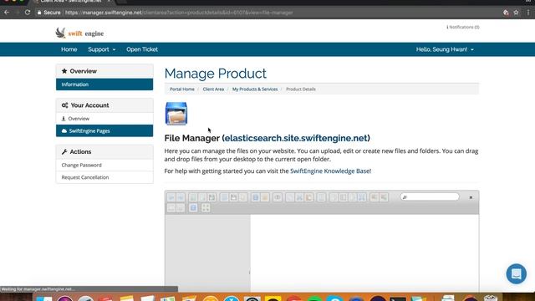The width and height of the screenshot is (535, 301).
Task: Open the Chrome three-dot menu
Action: (528, 13)
